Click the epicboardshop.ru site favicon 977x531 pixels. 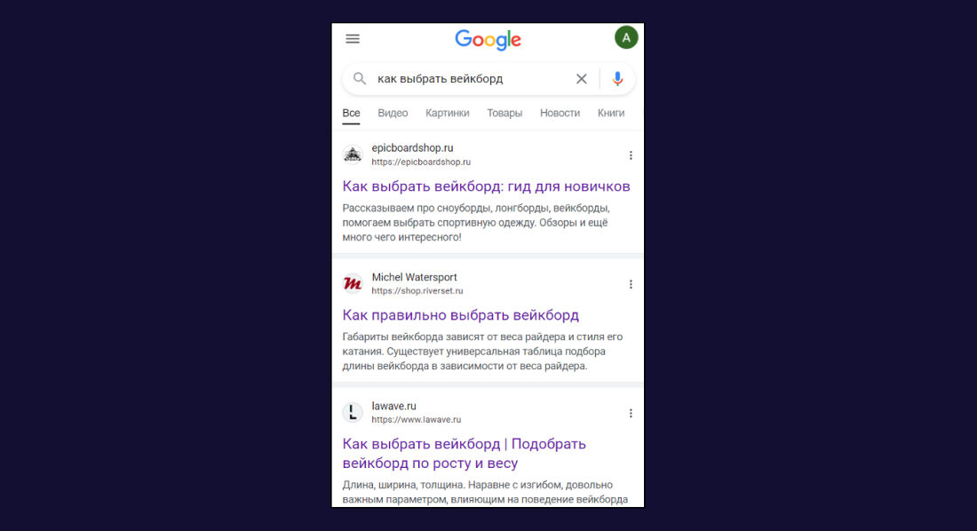point(353,154)
